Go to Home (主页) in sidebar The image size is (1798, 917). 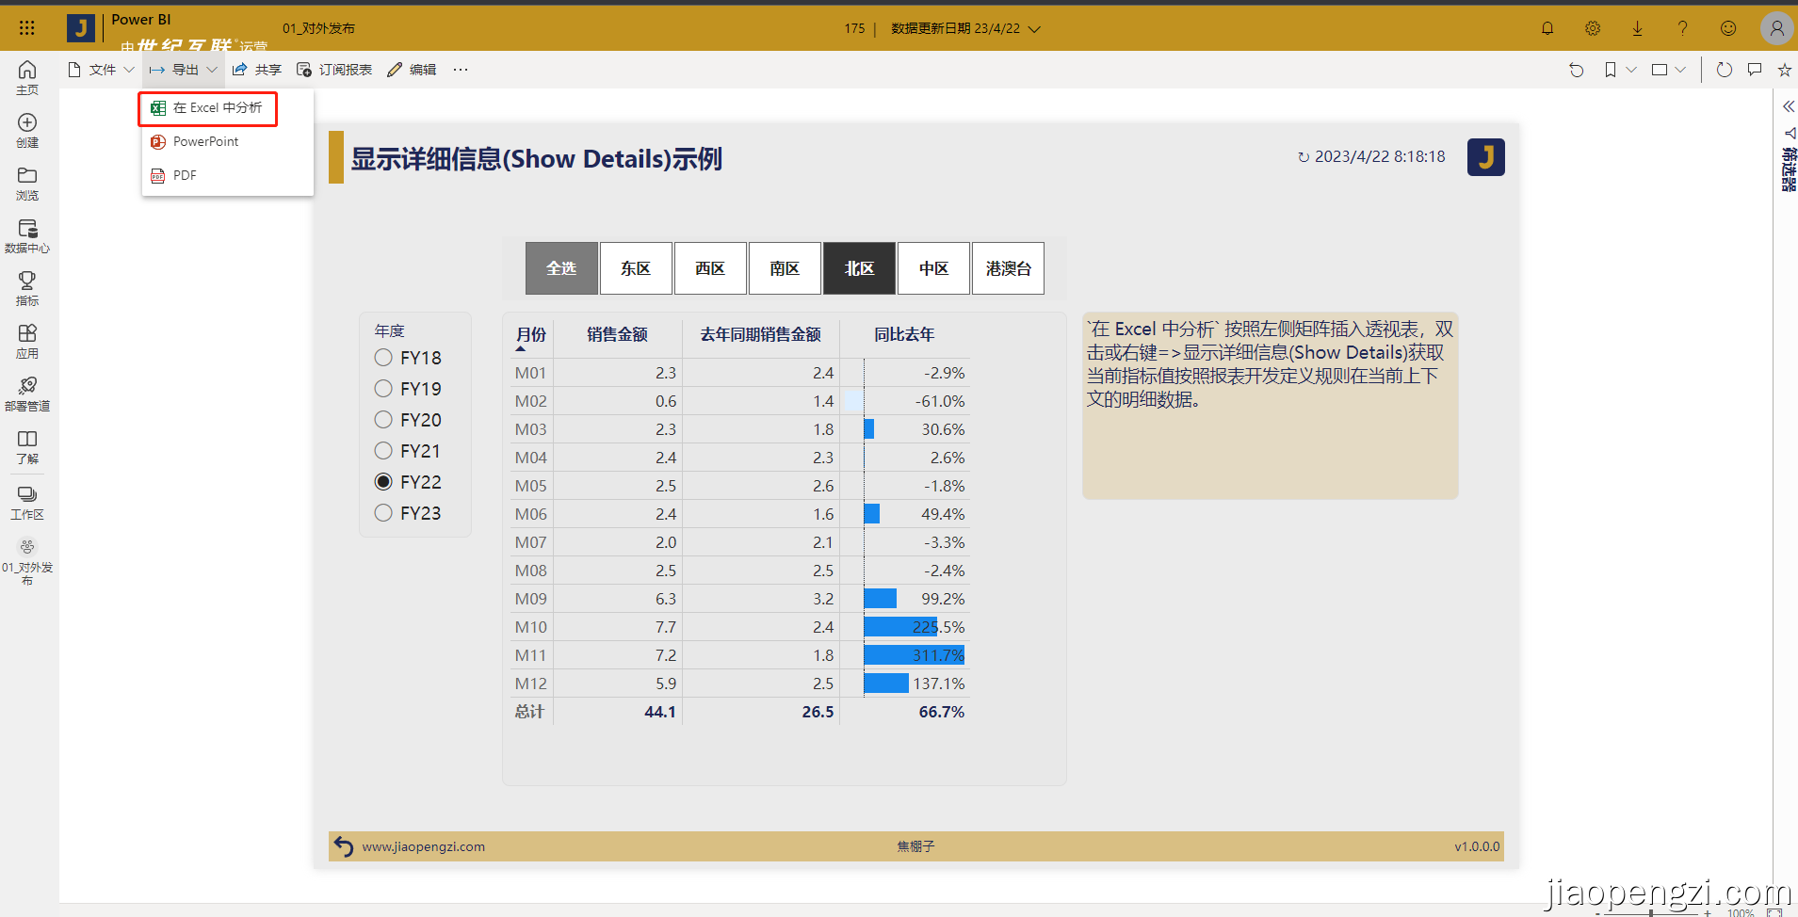coord(27,77)
